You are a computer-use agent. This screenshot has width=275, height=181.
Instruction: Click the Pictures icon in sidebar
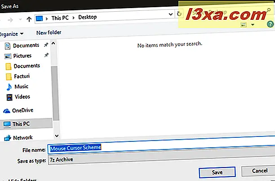[x=8, y=56]
